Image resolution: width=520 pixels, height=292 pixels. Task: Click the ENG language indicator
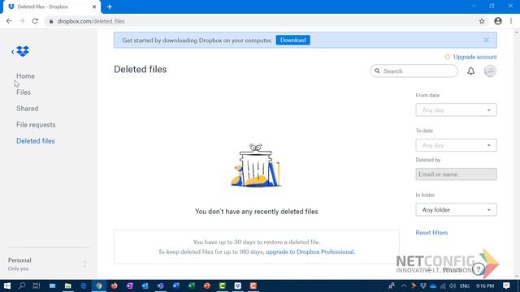click(x=465, y=286)
